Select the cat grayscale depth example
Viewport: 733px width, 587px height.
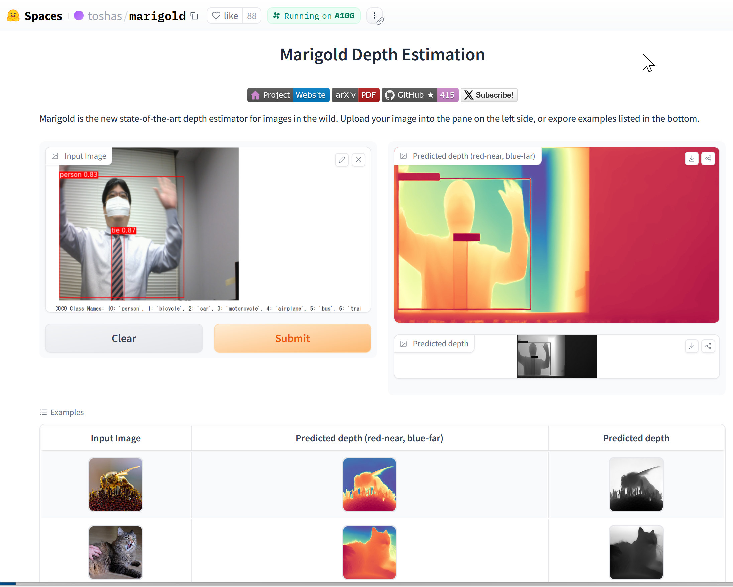pyautogui.click(x=636, y=552)
